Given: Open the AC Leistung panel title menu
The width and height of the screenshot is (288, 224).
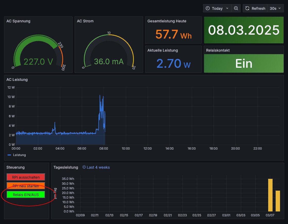Looking at the screenshot, I should tap(17, 80).
